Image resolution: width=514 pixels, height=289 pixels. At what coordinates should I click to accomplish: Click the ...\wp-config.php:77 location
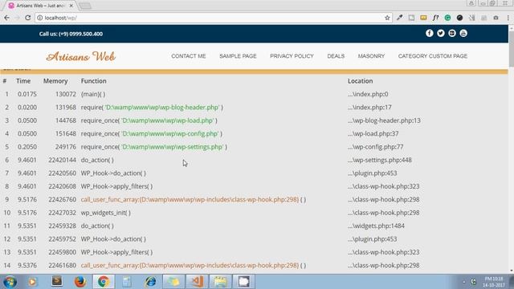point(376,147)
